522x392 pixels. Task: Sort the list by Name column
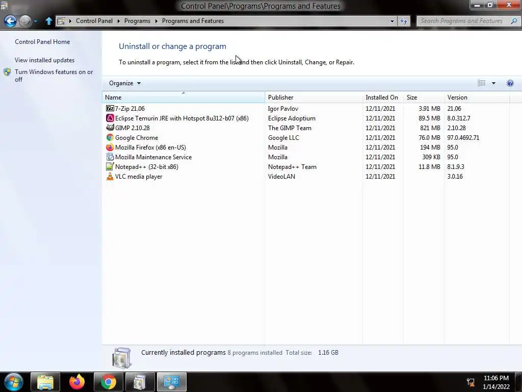tap(184, 97)
